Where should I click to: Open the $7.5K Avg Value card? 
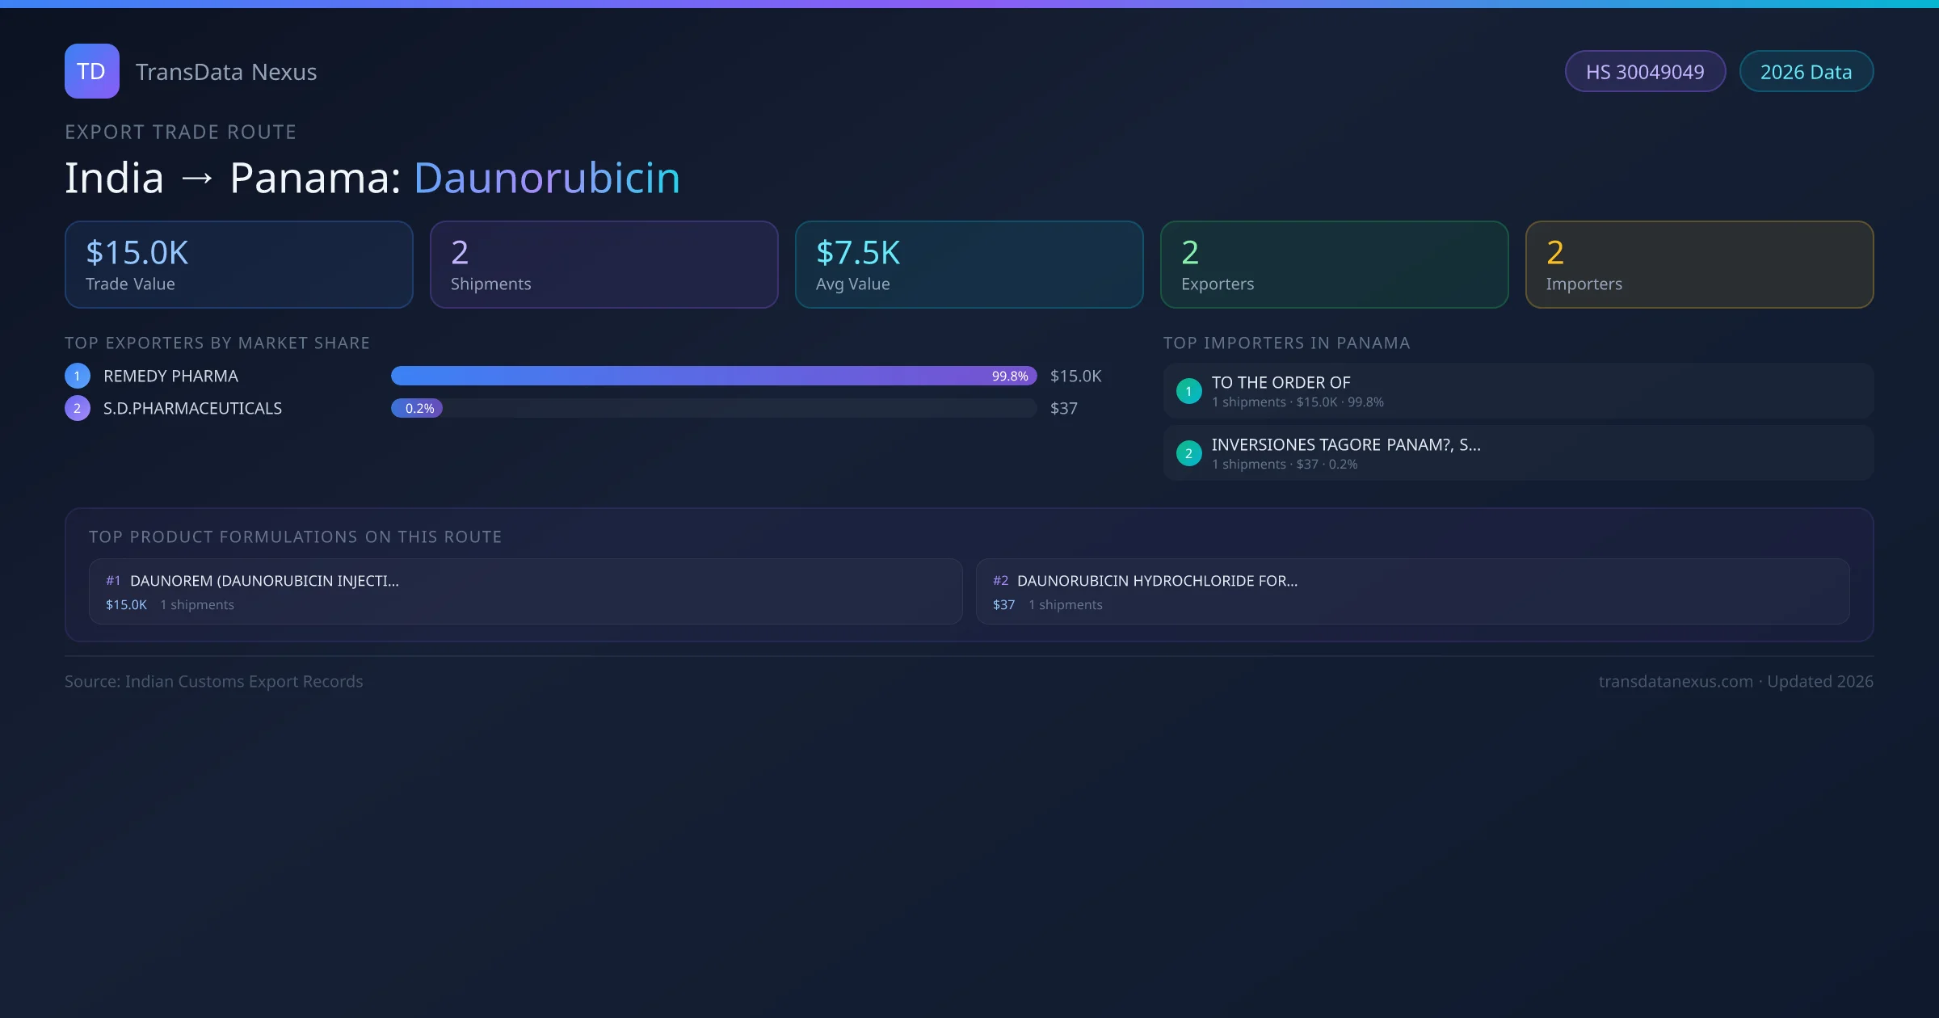[969, 265]
